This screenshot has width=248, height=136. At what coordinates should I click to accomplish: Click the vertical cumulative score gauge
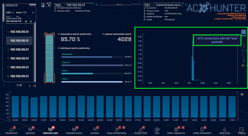coord(49,58)
